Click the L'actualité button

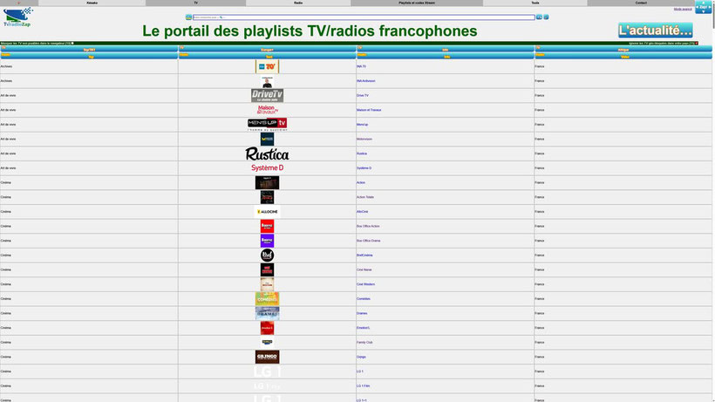click(x=655, y=31)
